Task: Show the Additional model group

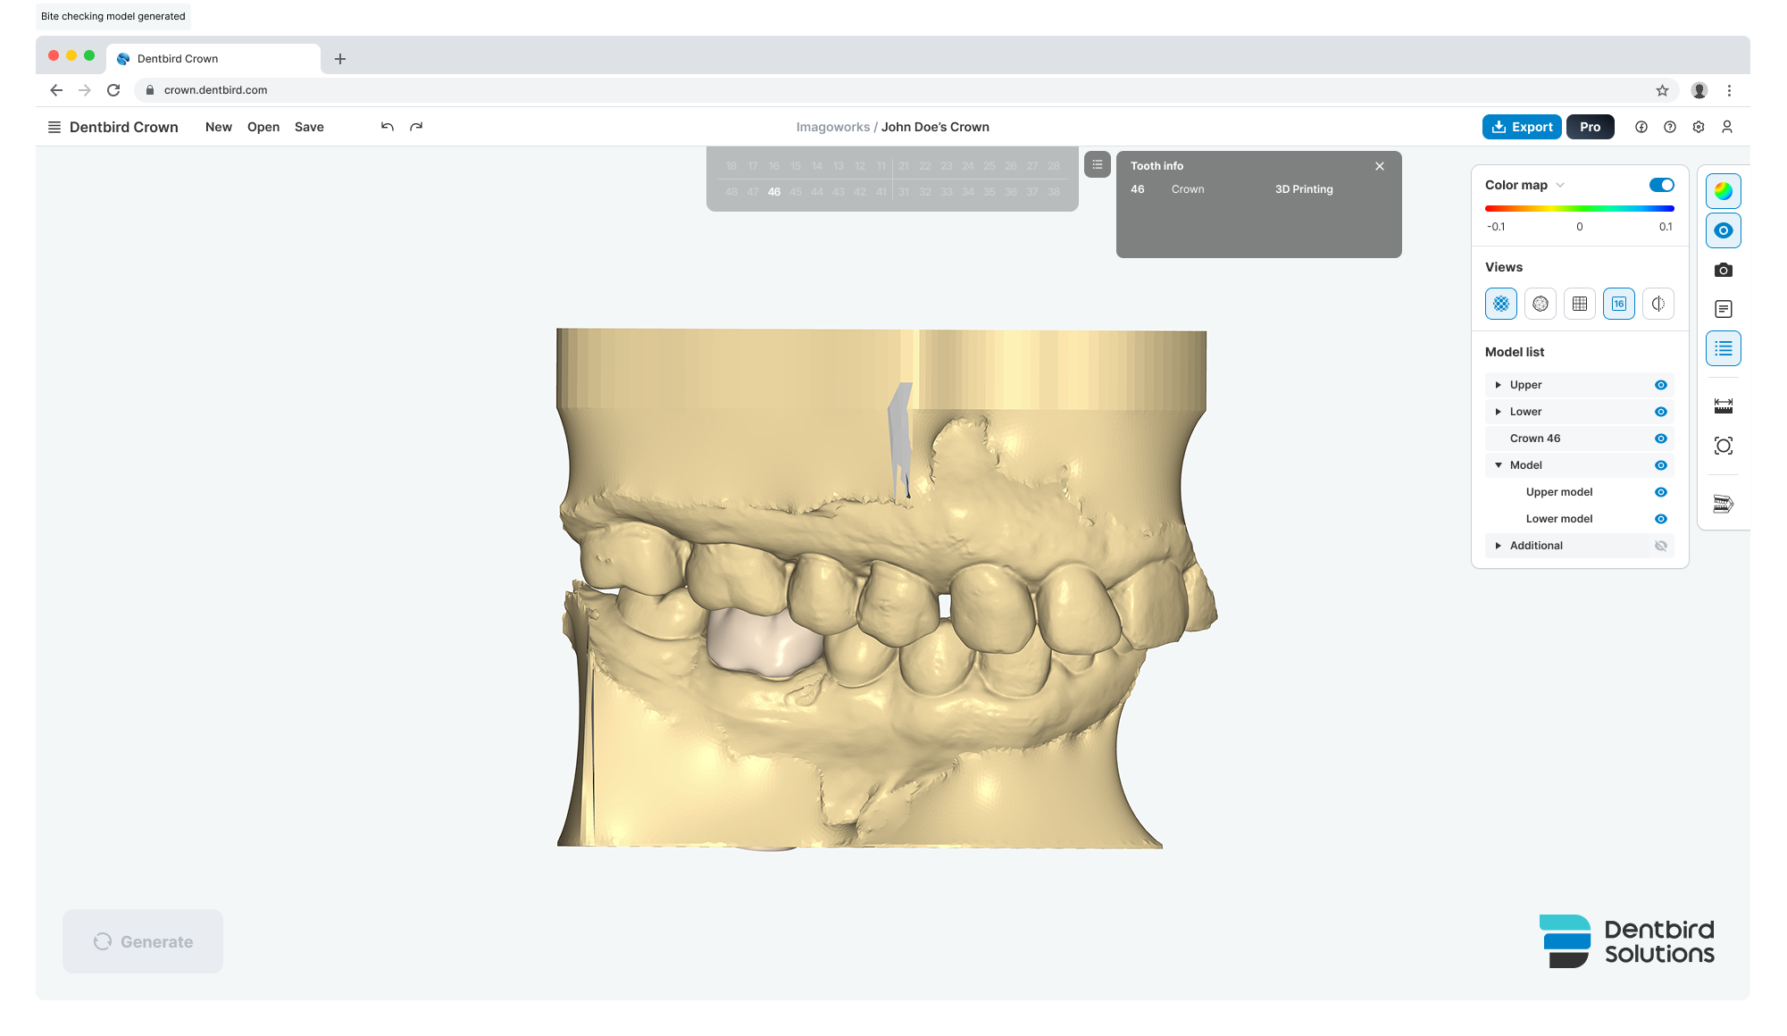Action: [x=1660, y=546]
